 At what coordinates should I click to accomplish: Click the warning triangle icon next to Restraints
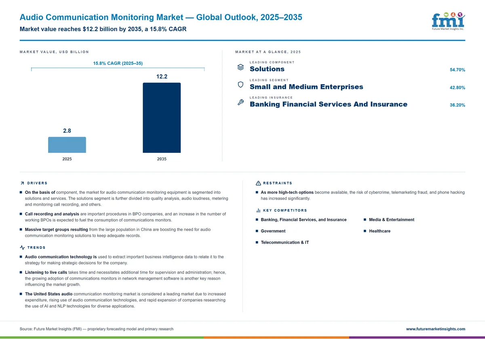[258, 183]
